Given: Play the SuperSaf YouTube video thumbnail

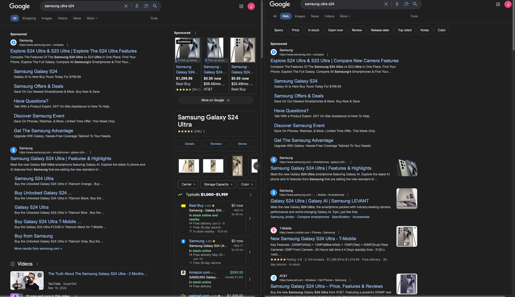Looking at the screenshot, I should tap(27, 280).
